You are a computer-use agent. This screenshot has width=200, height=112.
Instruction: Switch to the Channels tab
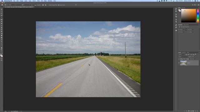[x=184, y=53]
